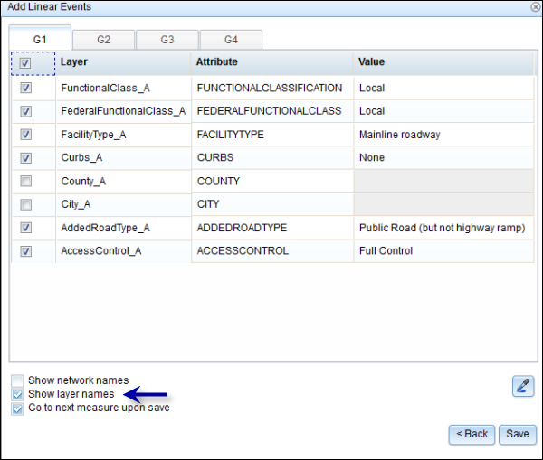Open the G3 tab
Screen dimensions: 543x460
click(x=167, y=40)
